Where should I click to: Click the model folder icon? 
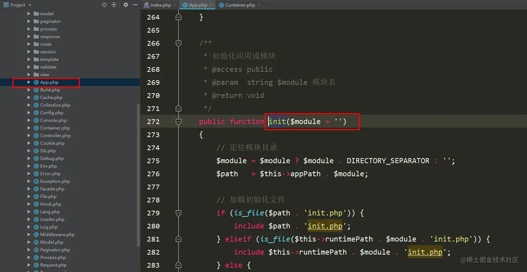click(x=36, y=14)
